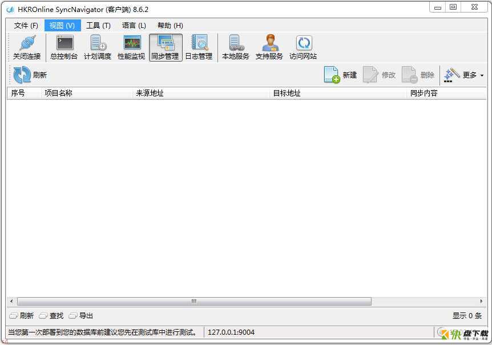The height and width of the screenshot is (345, 492).
Task: Sort by the 来源地址 column header
Action: tap(201, 94)
